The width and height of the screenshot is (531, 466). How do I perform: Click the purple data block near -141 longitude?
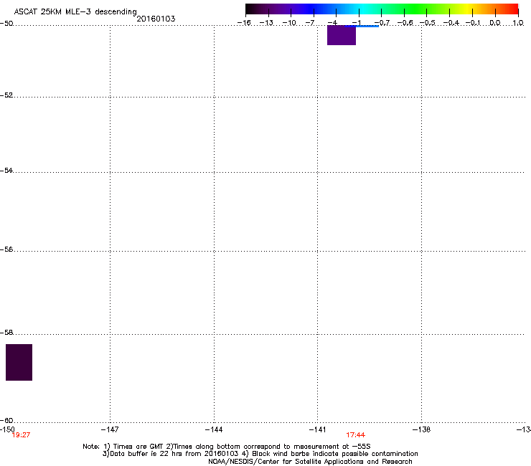click(x=342, y=35)
